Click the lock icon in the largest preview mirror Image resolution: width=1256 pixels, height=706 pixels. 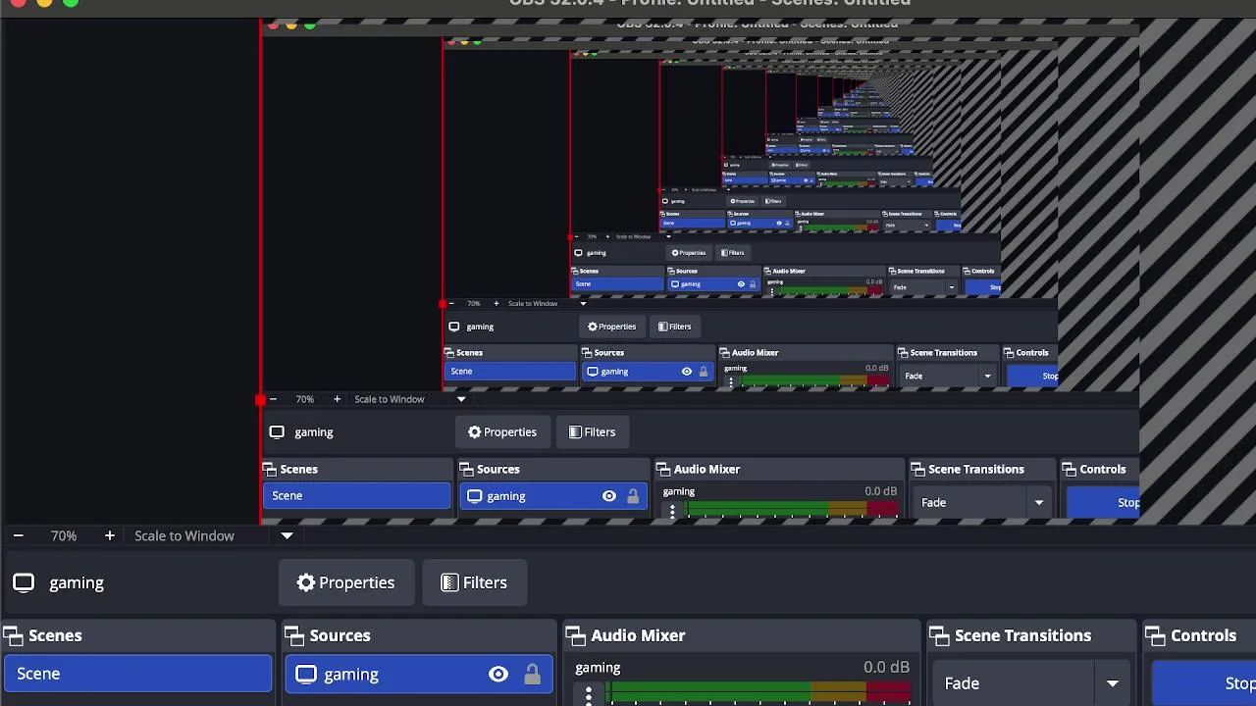point(633,496)
